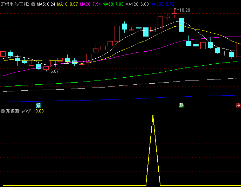Click the white doji cross candlestick

224,53
